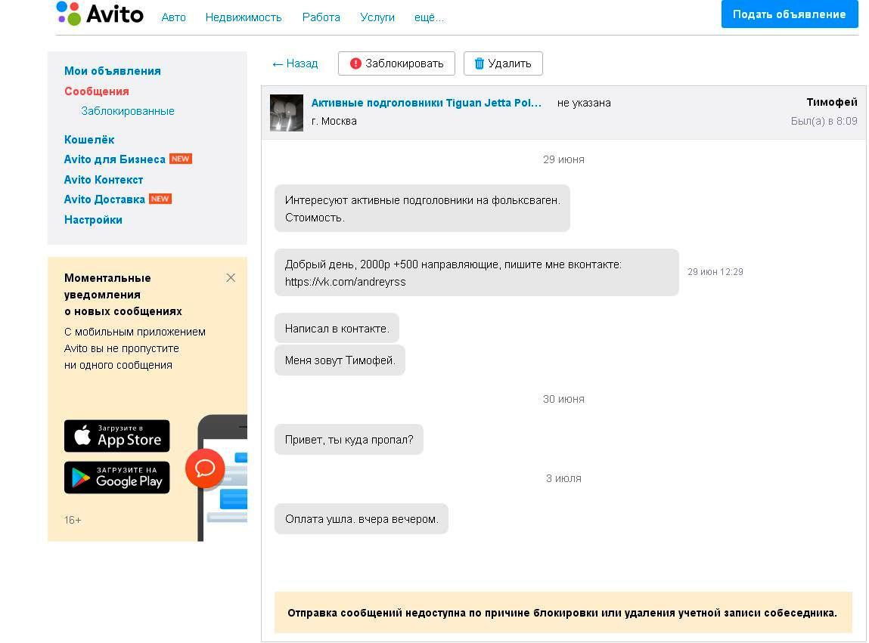Open Настройки in sidebar
Screen dimensions: 869x643
click(93, 220)
